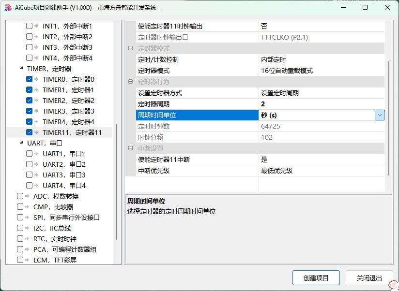
Task: Click the arrow icon beside RTC，实时时钟
Action: pyautogui.click(x=27, y=239)
